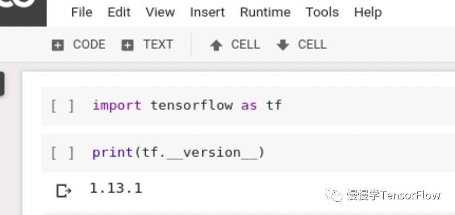This screenshot has height=215, width=455.
Task: Open the Tools menu
Action: click(322, 12)
